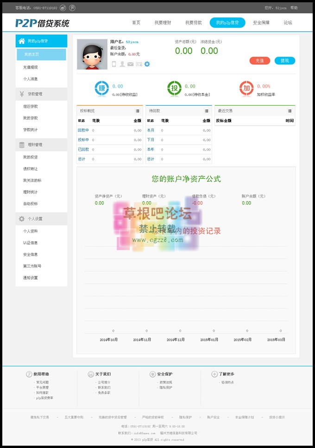
Task: Click footer link 公司简介
Action: 104,382
